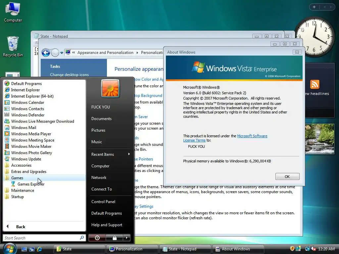Launch Windows Media Player
The height and width of the screenshot is (254, 339).
coord(31,134)
